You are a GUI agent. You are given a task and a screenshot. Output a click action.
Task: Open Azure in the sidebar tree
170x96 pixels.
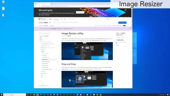click(42, 75)
